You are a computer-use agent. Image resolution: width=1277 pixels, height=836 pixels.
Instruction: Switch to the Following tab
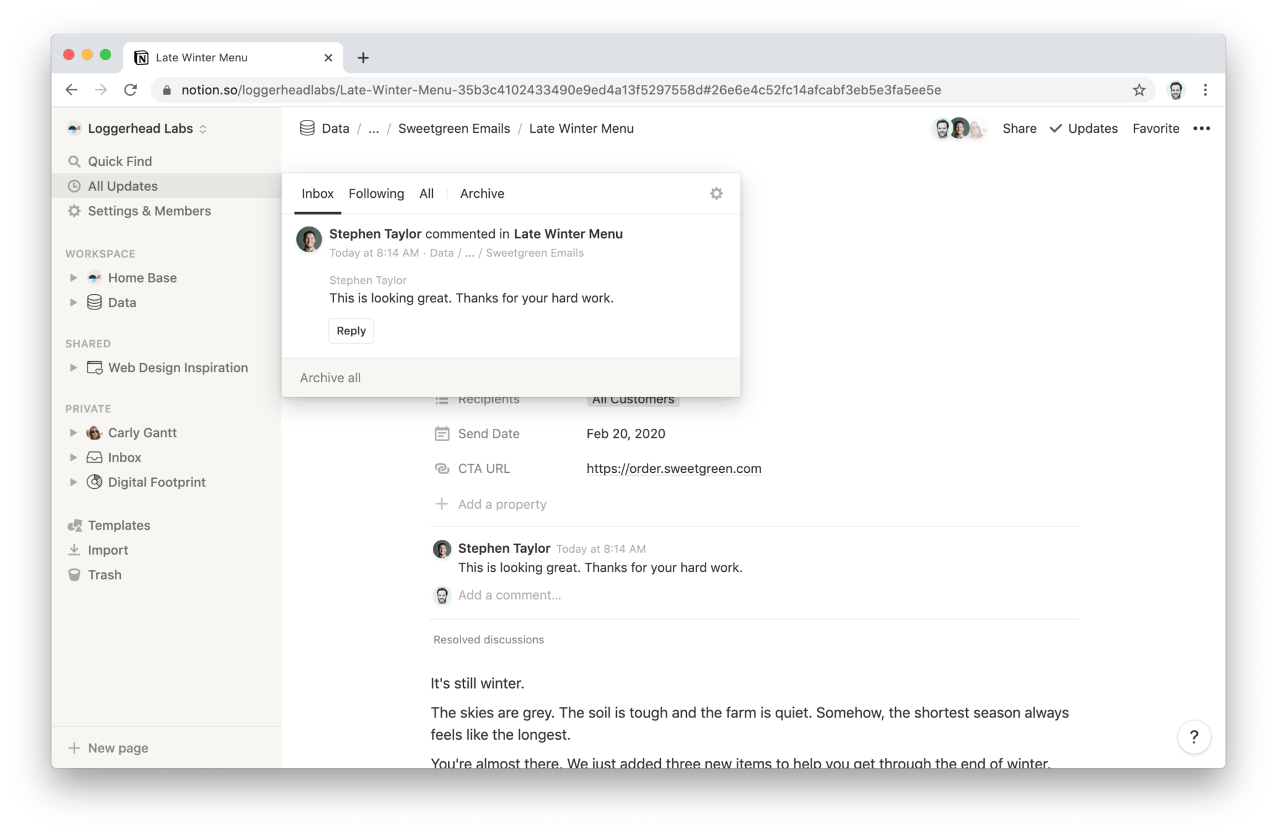click(376, 193)
